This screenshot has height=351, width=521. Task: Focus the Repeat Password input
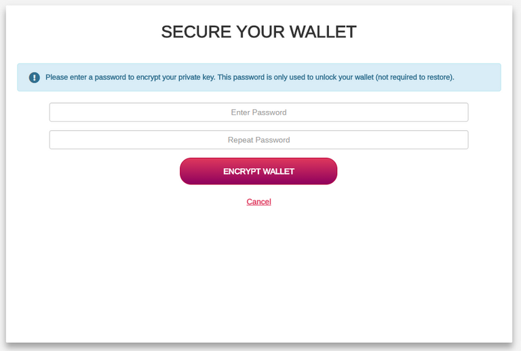pos(258,140)
